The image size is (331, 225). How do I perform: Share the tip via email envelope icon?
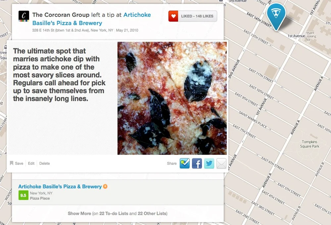coord(221,164)
